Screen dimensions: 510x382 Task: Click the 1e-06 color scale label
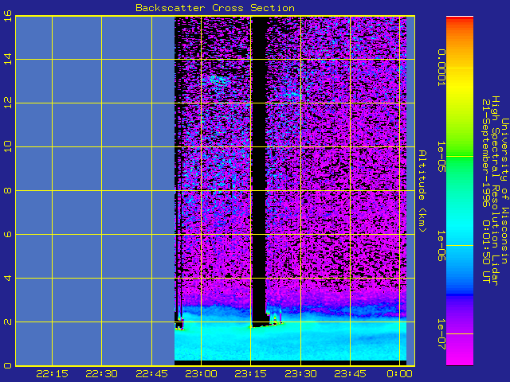[441, 246]
